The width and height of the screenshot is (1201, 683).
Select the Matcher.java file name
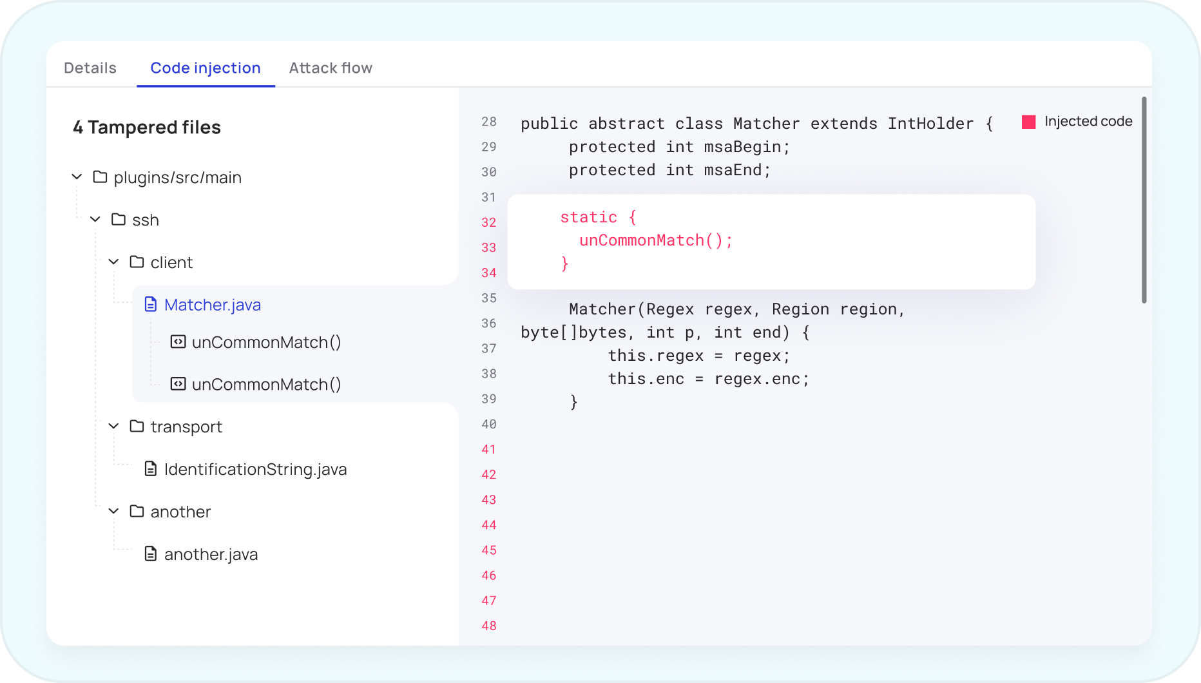pos(213,304)
